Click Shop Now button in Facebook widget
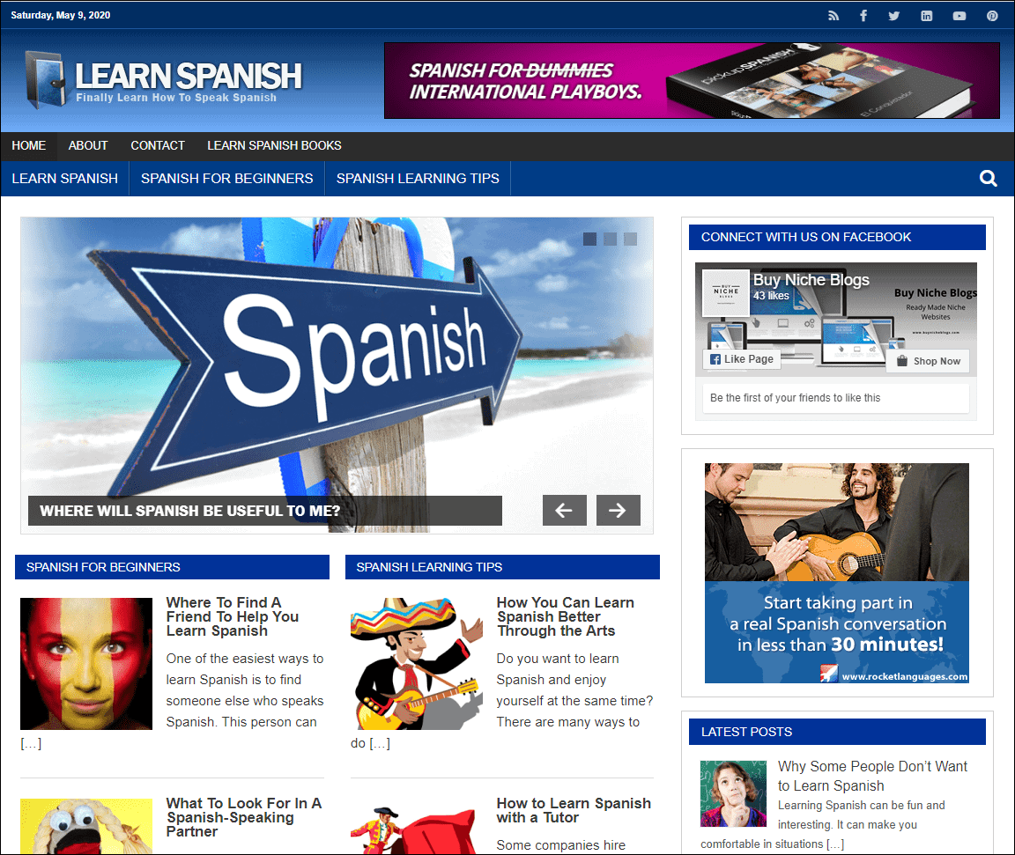This screenshot has height=855, width=1015. (x=928, y=361)
